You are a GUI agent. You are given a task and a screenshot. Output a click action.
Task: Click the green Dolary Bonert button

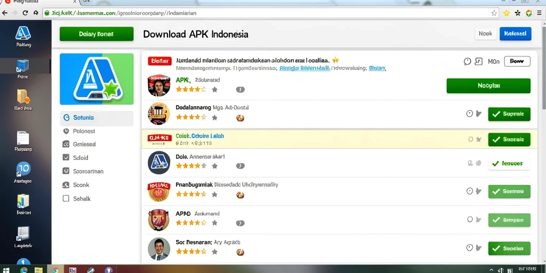[97, 34]
